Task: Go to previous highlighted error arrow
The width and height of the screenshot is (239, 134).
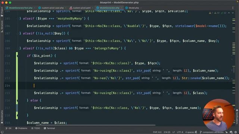Action: (229, 13)
